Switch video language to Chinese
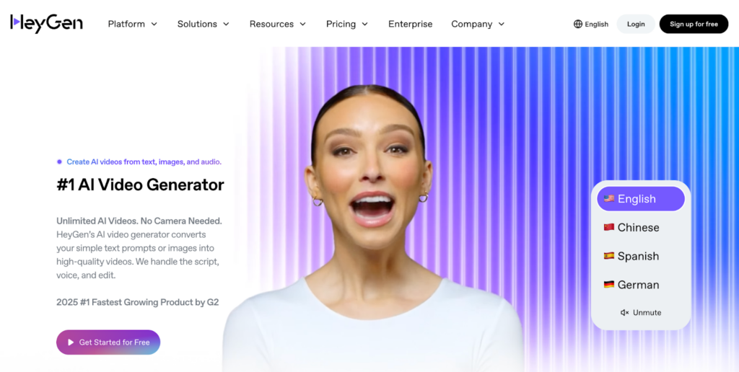Viewport: 739px width, 372px height. pyautogui.click(x=641, y=227)
